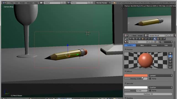This screenshot has height=99, width=177.
Task: Open the Info editor type selector
Action: pos(4,3)
